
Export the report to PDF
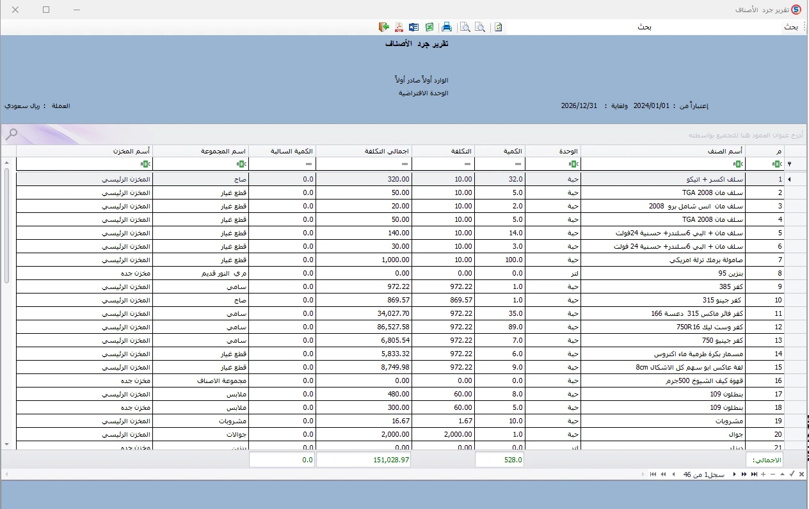click(x=399, y=27)
